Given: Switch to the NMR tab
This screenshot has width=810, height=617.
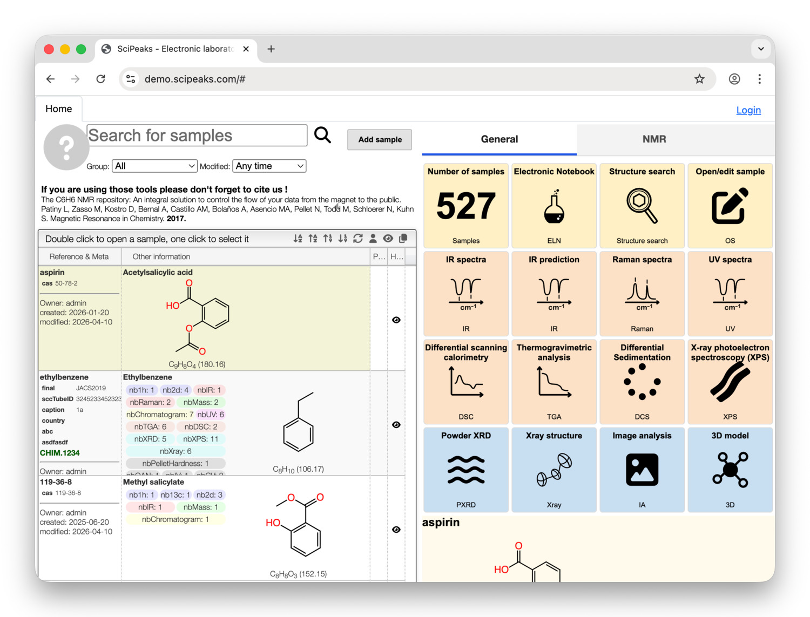Looking at the screenshot, I should tap(654, 139).
